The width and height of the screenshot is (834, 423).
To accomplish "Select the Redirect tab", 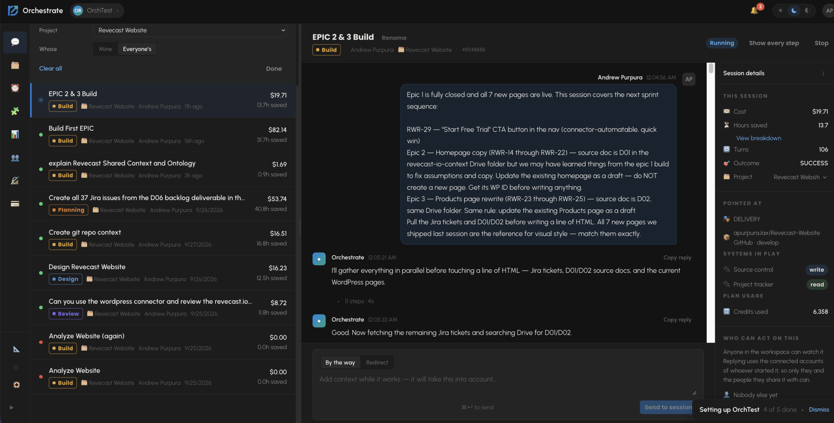I will click(x=377, y=363).
